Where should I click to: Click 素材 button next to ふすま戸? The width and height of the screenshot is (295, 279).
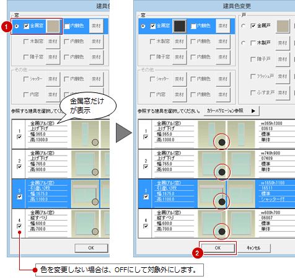[x=283, y=92]
